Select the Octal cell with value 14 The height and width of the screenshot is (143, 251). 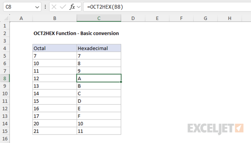[x=55, y=93]
